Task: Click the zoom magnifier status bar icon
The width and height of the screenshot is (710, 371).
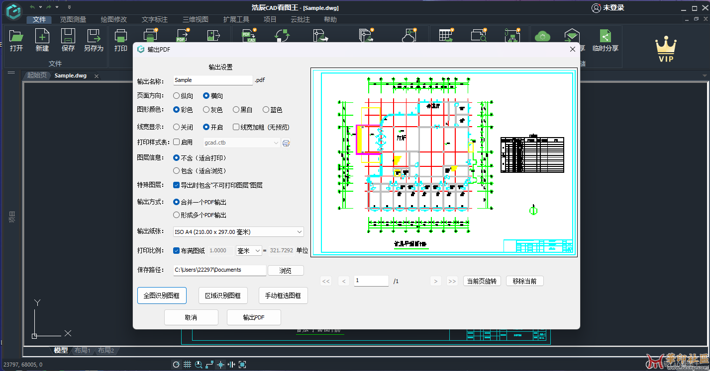Action: coord(199,365)
